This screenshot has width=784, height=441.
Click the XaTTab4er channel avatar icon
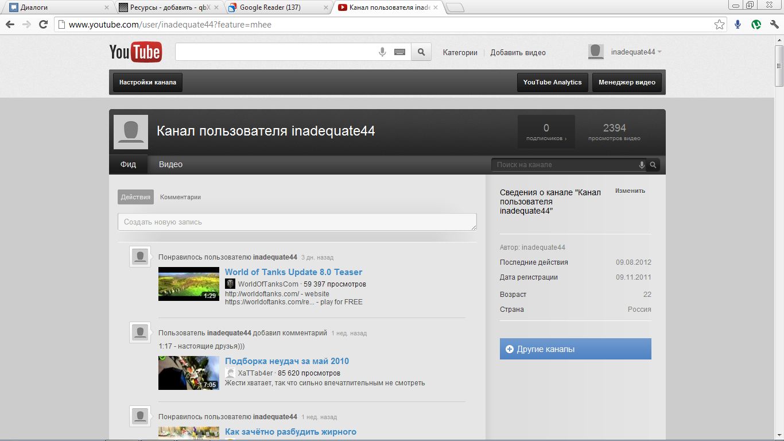230,373
